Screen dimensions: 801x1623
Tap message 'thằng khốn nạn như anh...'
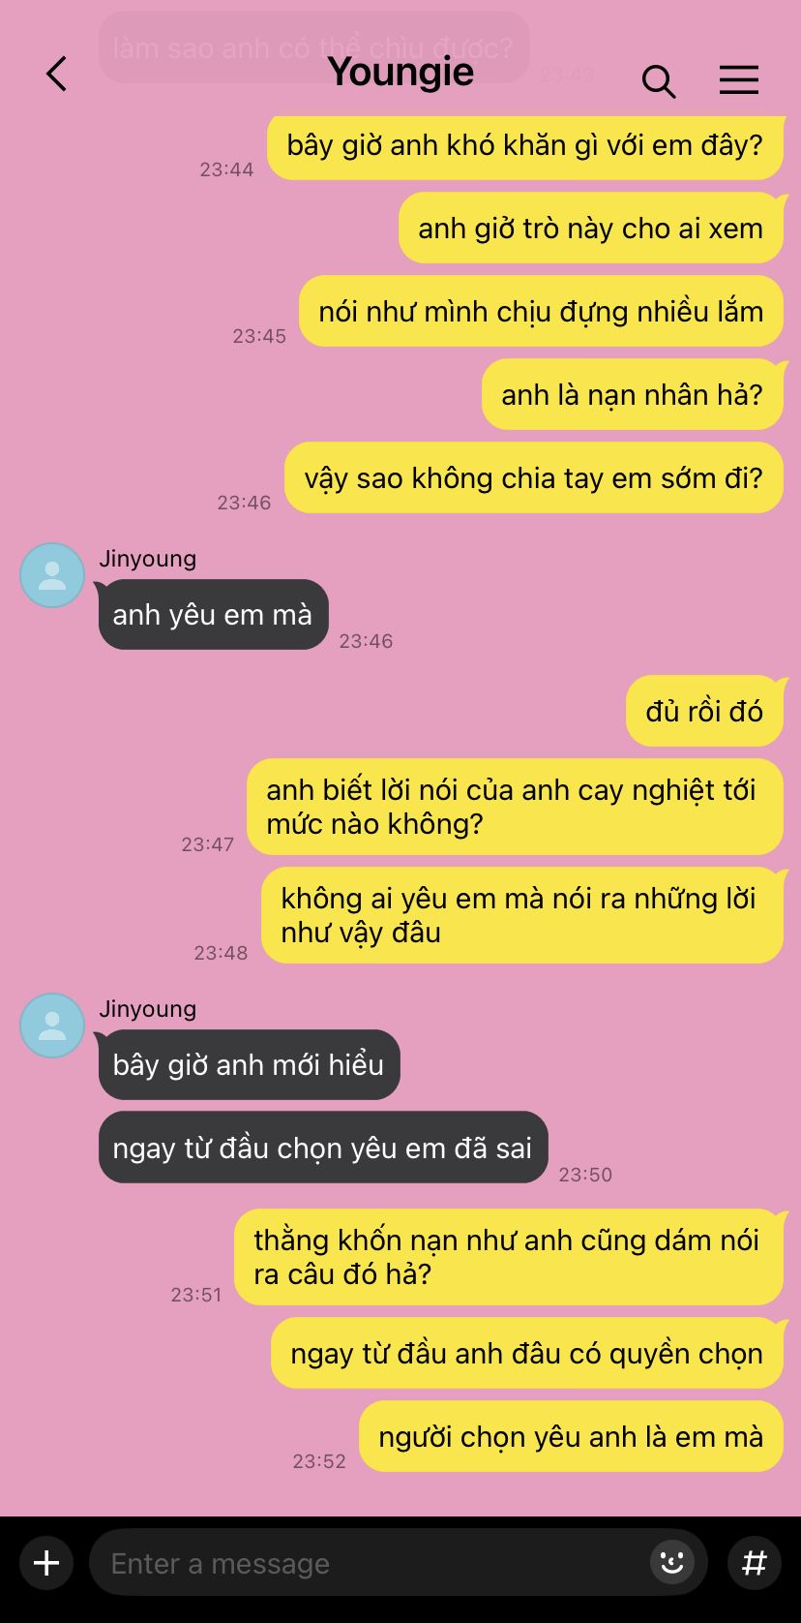[509, 1257]
